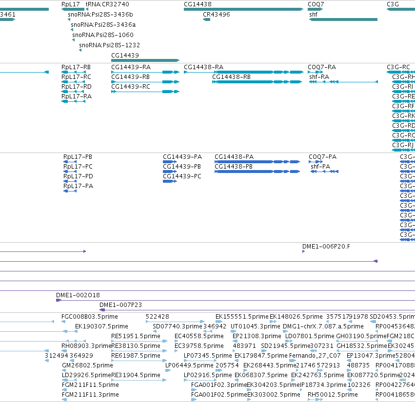Viewport: 415px width, 402px height.
Task: Select the RpL17 gene label
Action: pyautogui.click(x=70, y=4)
